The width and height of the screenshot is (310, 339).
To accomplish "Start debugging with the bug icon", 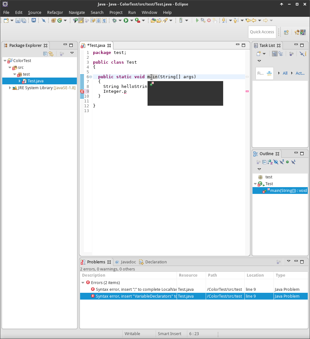I will (115, 21).
